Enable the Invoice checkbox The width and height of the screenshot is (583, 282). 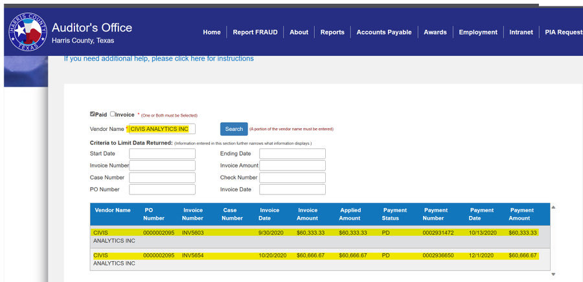pos(112,114)
